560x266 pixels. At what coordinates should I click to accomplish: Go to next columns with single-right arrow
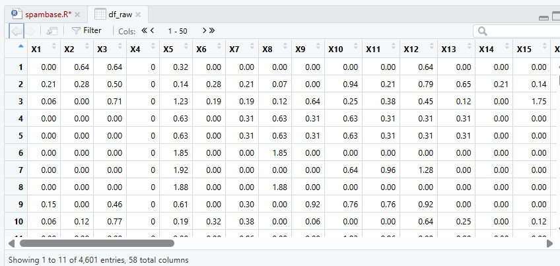[x=204, y=31]
